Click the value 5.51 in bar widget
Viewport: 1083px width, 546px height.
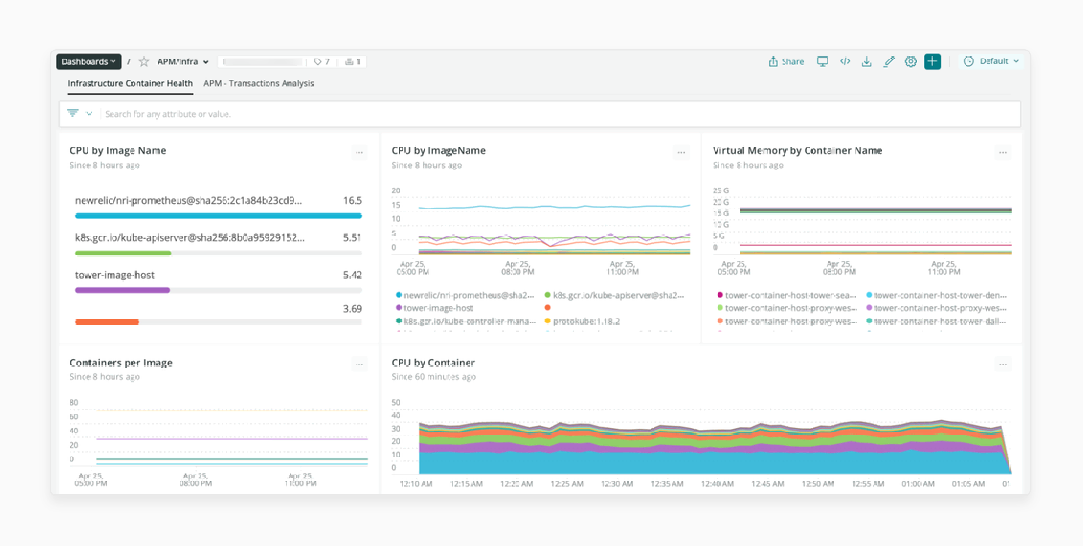pos(352,238)
